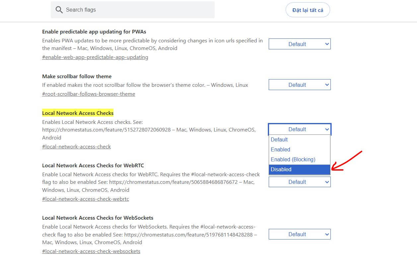417x263 pixels.
Task: Click the Đặt lại tất cả reset button
Action: click(x=308, y=10)
